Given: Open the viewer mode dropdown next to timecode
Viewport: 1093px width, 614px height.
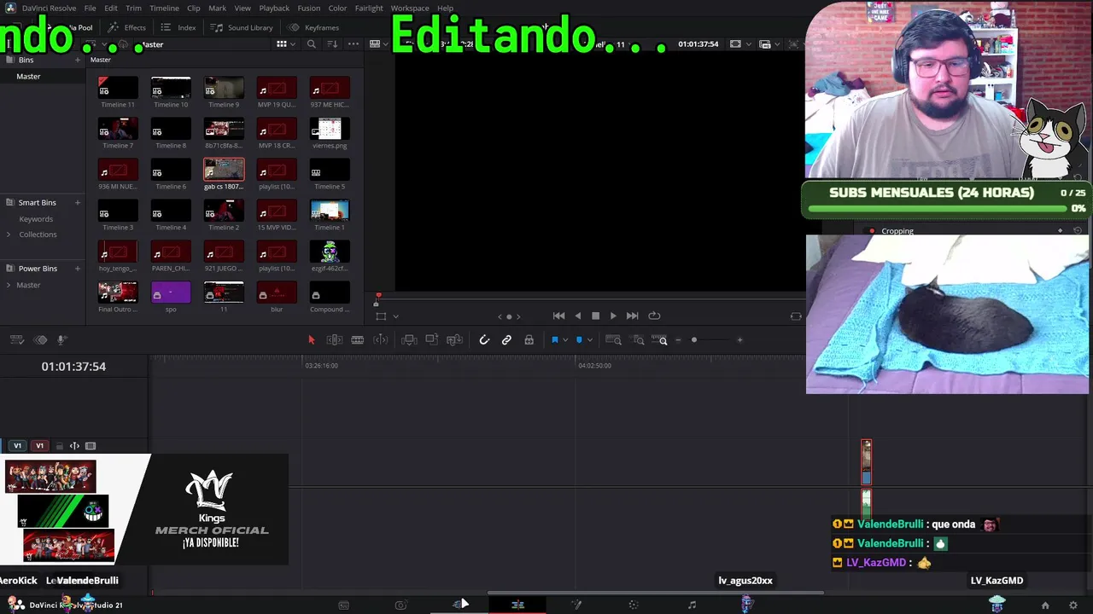Looking at the screenshot, I should pyautogui.click(x=749, y=44).
